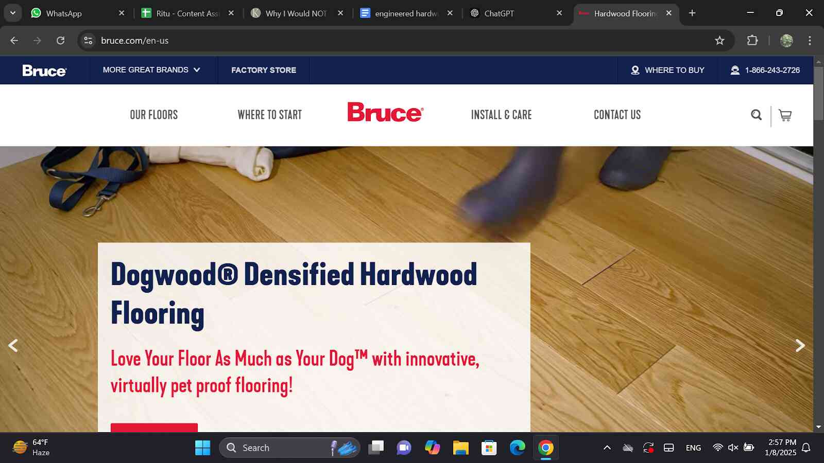Switch ENG input language indicator

pos(693,448)
